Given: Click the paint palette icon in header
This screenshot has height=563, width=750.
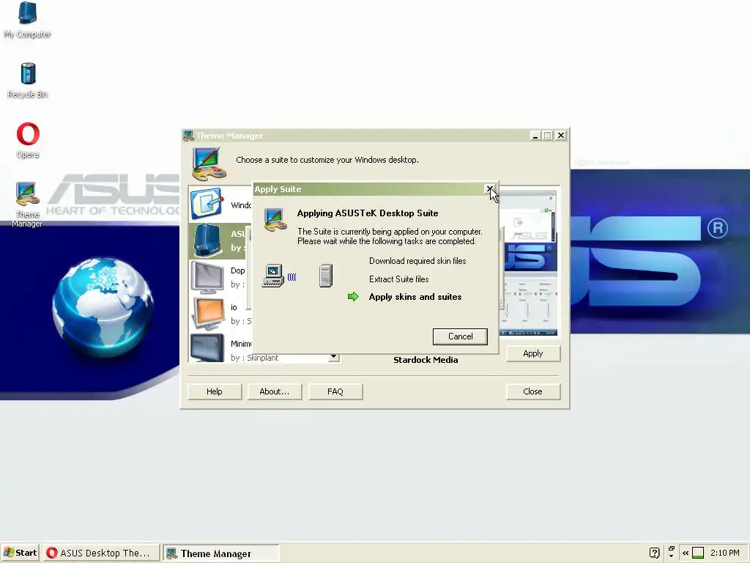Looking at the screenshot, I should click(209, 163).
